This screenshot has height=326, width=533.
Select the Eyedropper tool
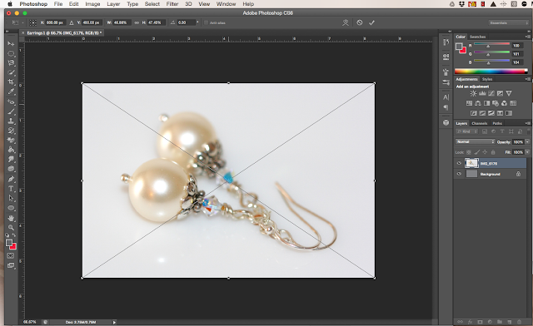click(11, 91)
